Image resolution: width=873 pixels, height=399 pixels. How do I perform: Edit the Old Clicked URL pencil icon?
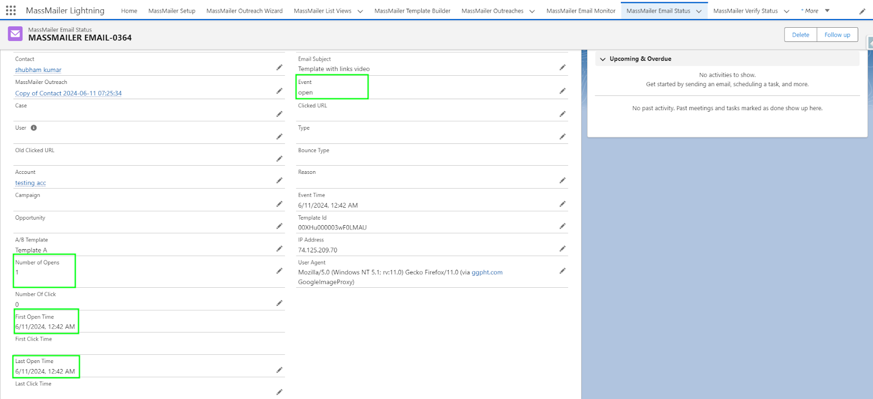click(x=279, y=159)
